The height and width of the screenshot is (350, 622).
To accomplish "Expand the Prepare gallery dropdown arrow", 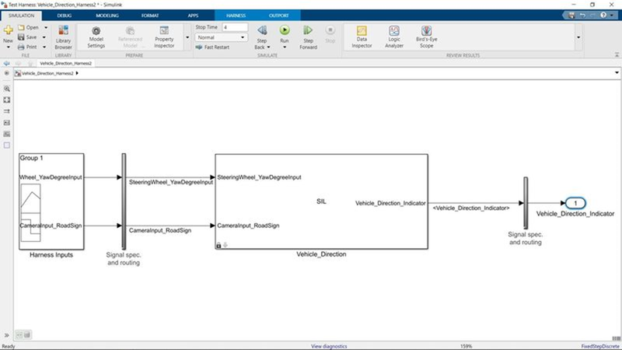I will 187,37.
